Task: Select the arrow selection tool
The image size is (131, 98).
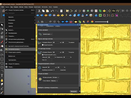Action: [2, 25]
